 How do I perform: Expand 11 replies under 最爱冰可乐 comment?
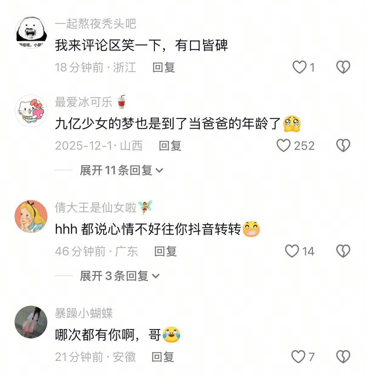click(x=121, y=170)
